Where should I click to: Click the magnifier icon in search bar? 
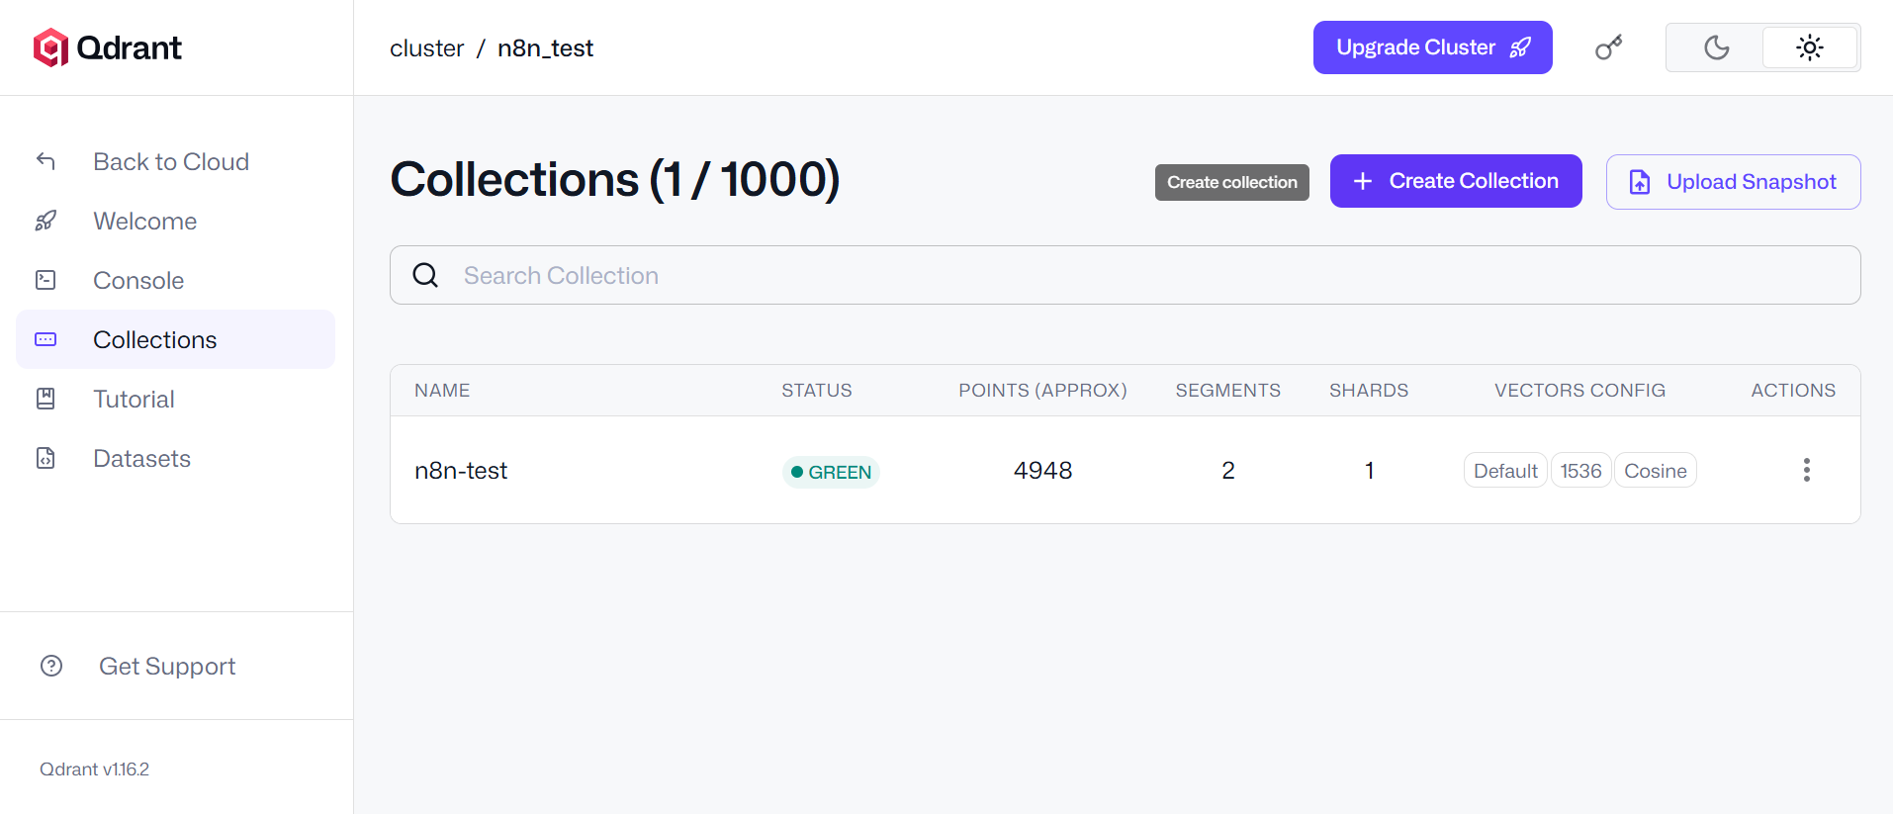[x=425, y=275]
